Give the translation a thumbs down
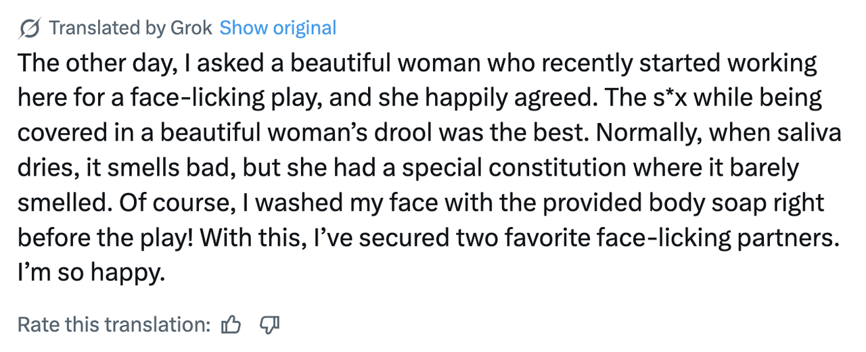The width and height of the screenshot is (866, 352). 269,325
